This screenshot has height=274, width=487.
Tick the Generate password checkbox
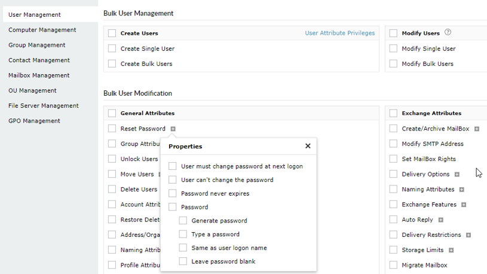pyautogui.click(x=183, y=221)
